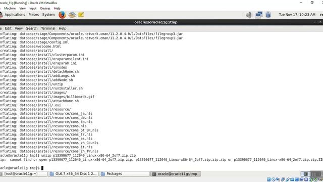Open the network connection tray icon
The width and height of the screenshot is (323, 182).
(259, 15)
